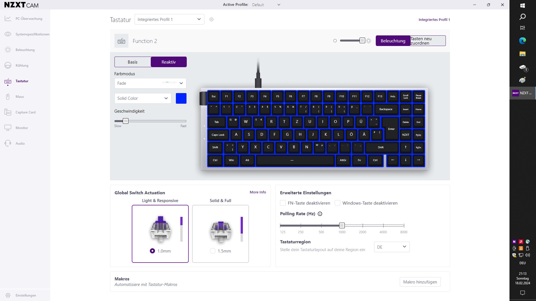Click the volume speaker tray icon

(x=527, y=255)
